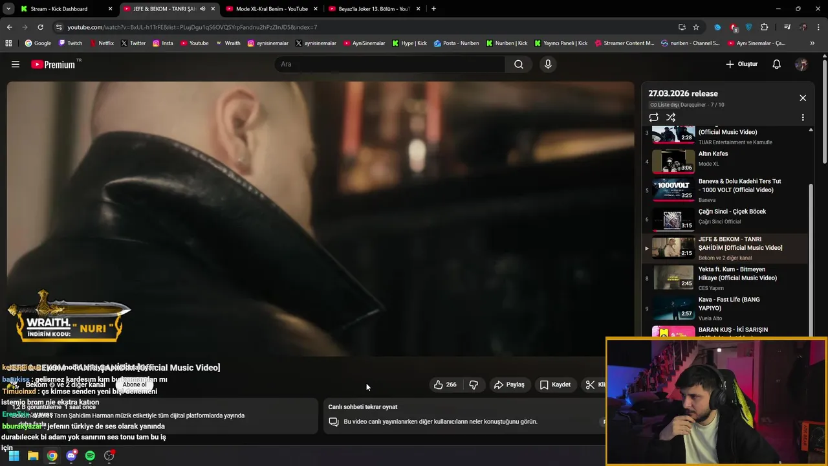Open a new browser tab
Viewport: 828px width, 466px height.
click(433, 9)
